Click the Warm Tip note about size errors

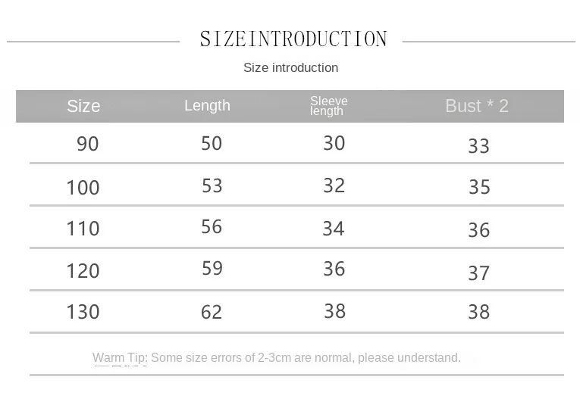277,358
